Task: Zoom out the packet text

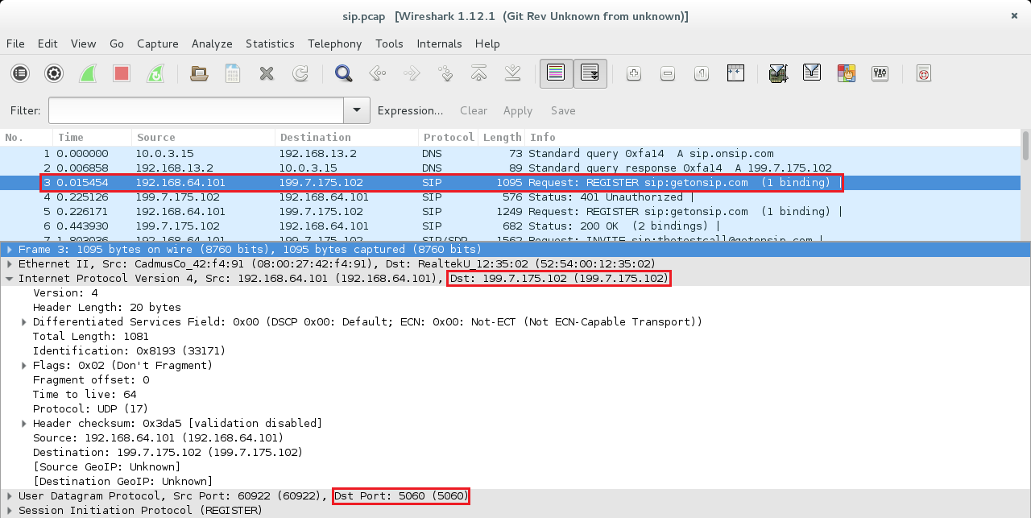Action: tap(668, 73)
